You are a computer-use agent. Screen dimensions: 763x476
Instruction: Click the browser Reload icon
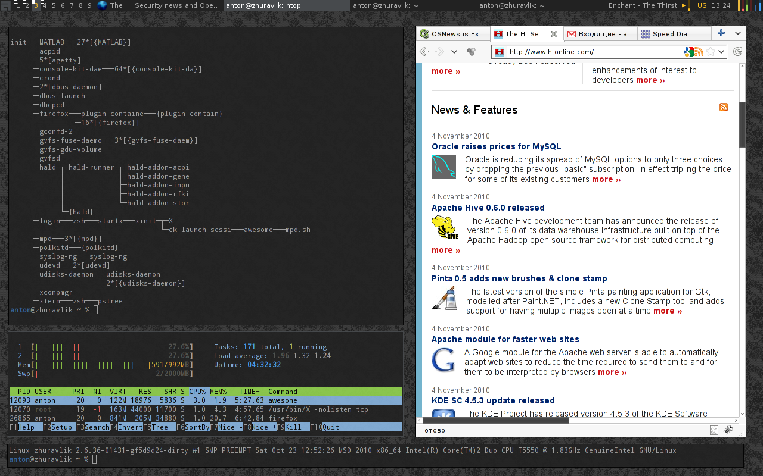(x=737, y=52)
